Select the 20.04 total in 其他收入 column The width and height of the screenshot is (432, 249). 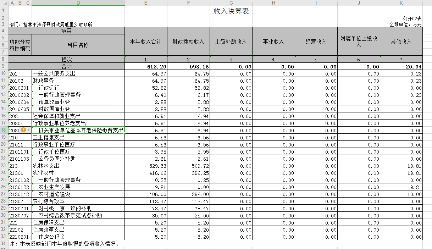coord(401,67)
